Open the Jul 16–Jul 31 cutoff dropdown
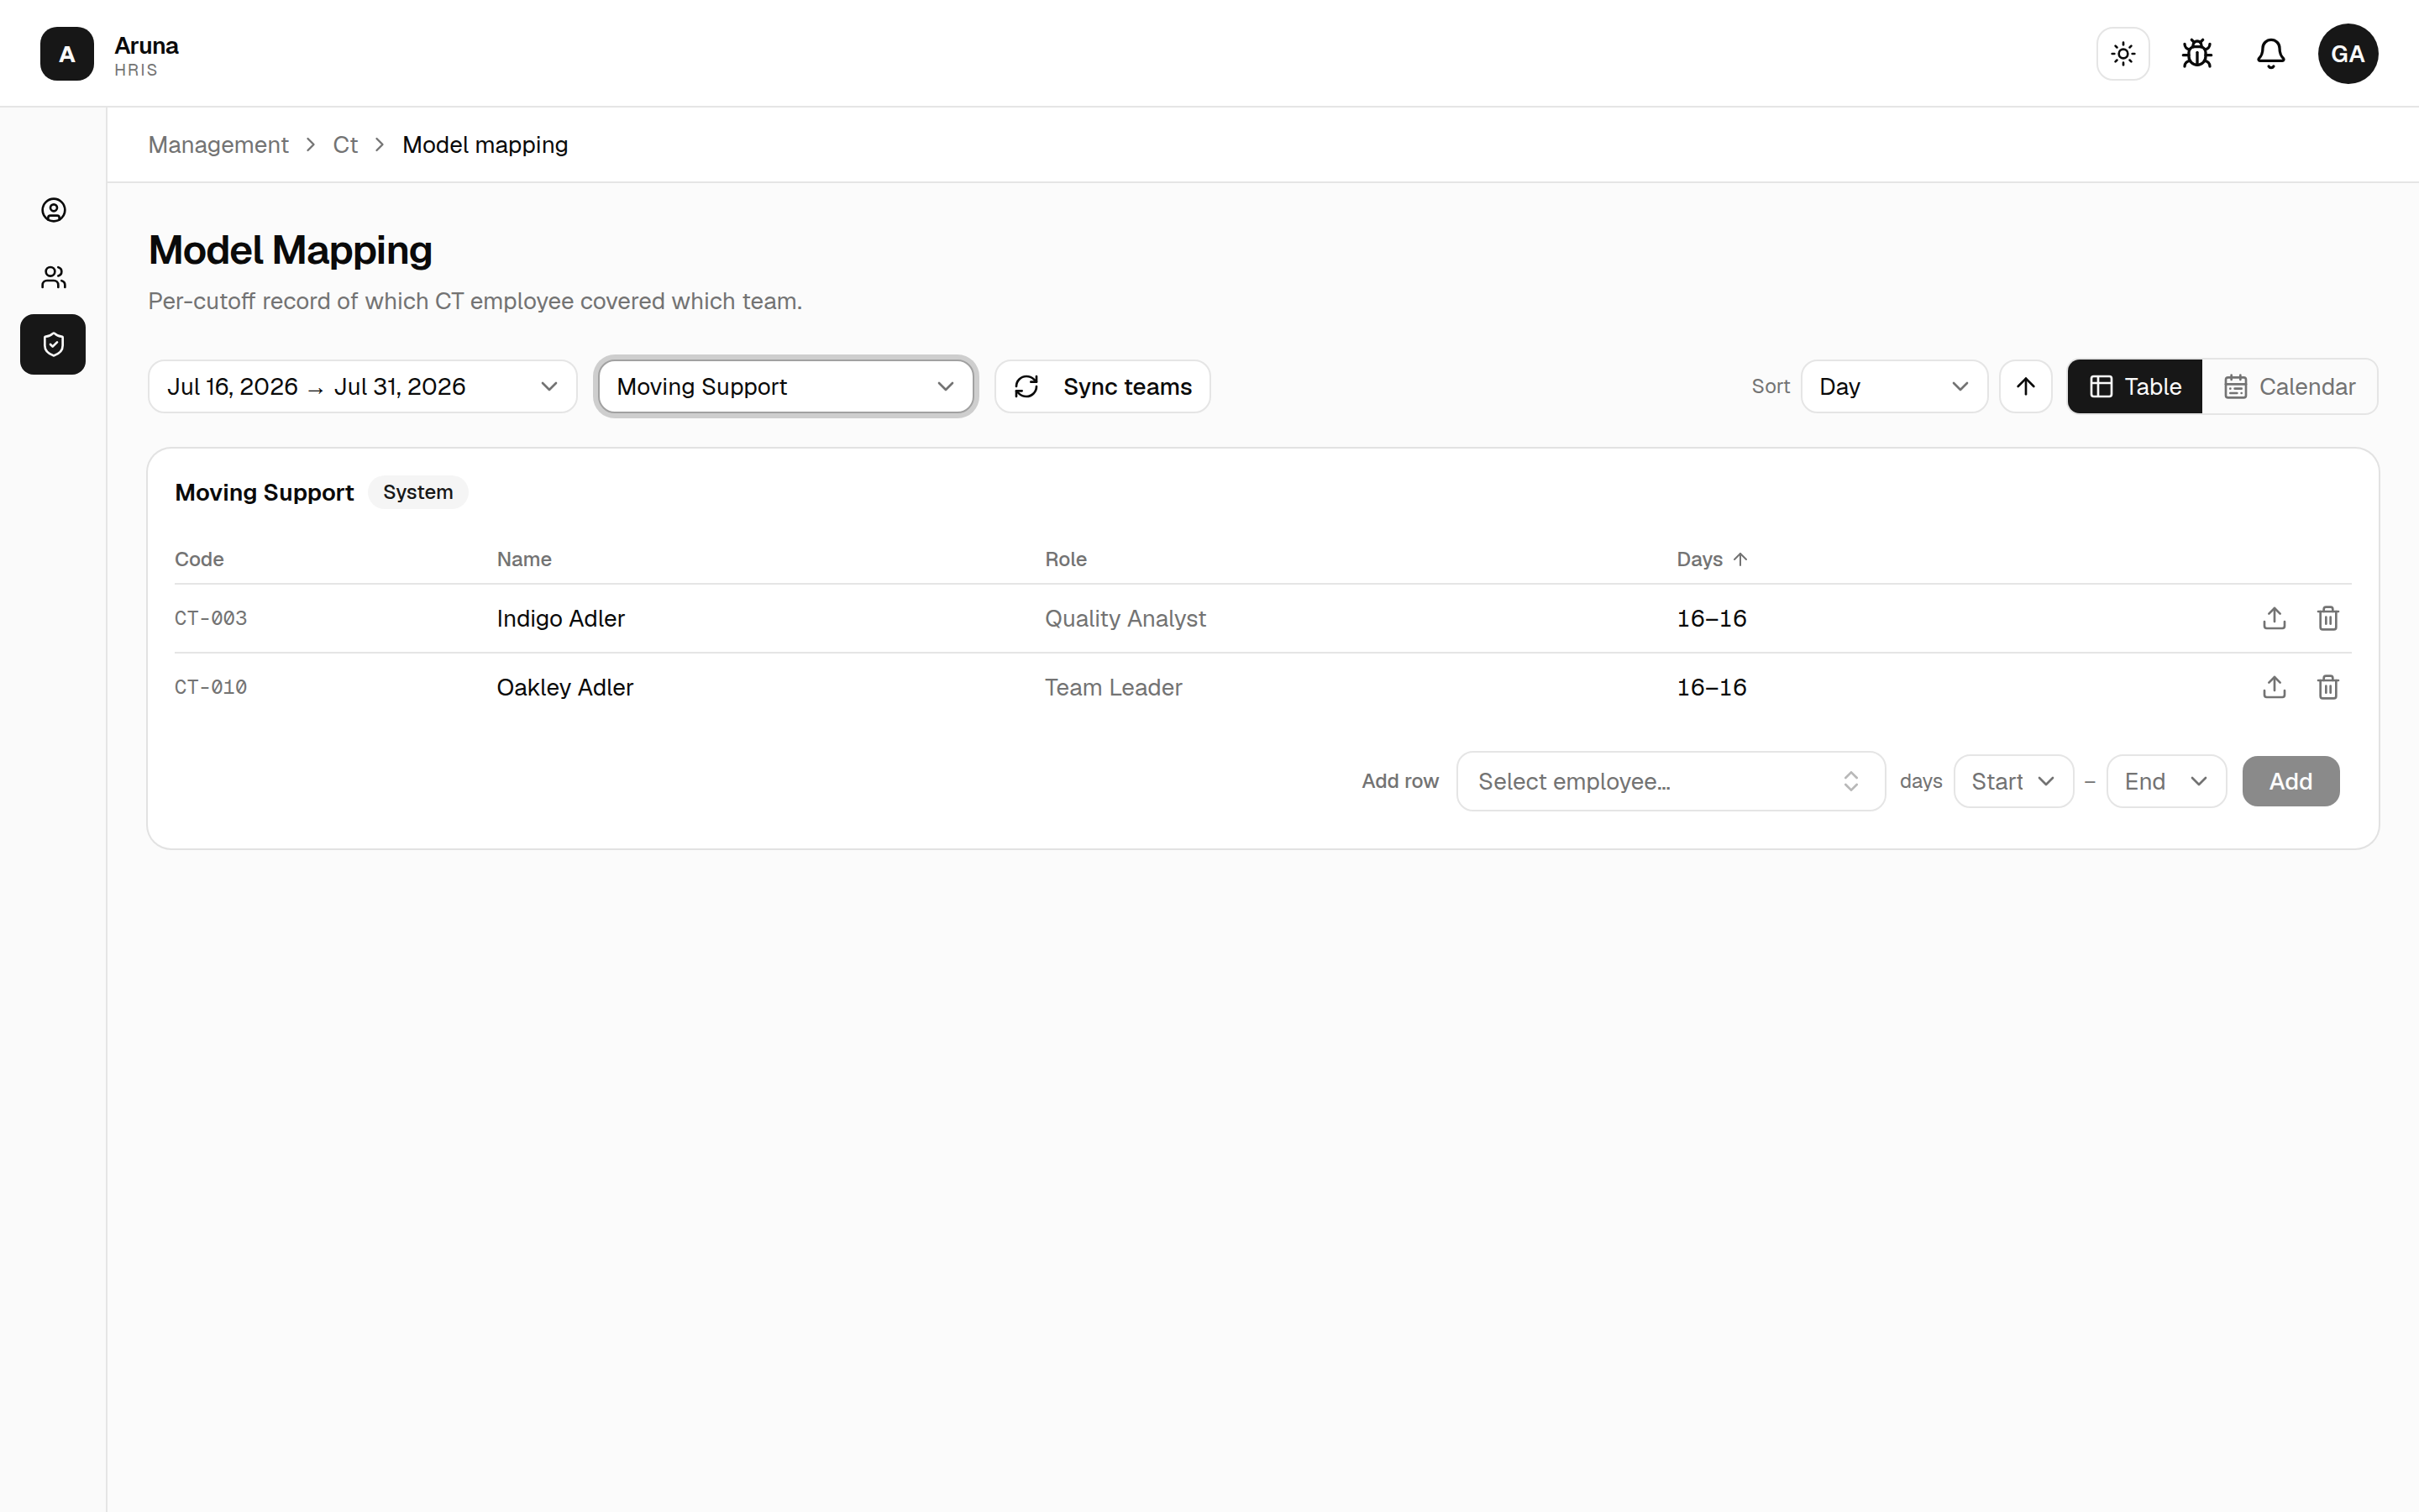 point(363,387)
